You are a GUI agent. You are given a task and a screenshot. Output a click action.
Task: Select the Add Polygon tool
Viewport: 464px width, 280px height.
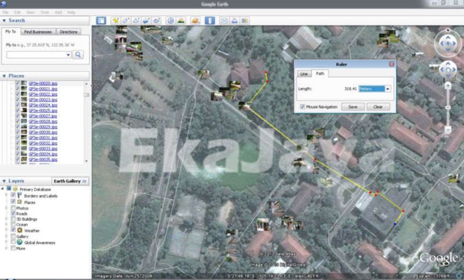tap(126, 20)
